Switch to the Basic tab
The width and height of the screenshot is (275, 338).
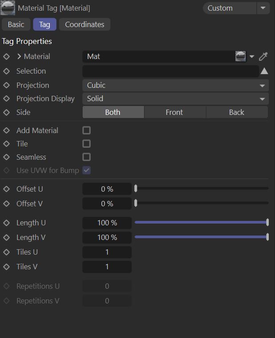(16, 24)
